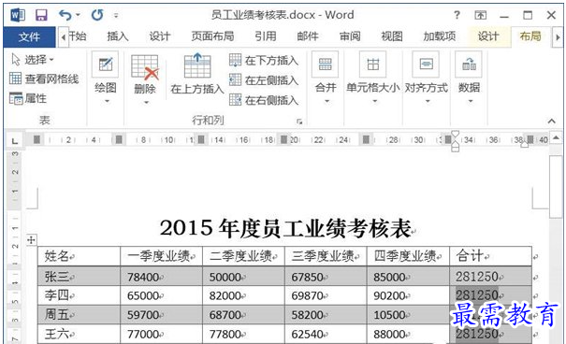This screenshot has height=344, width=566.
Task: Click the 82000 cell in 李四 row
Action: click(x=243, y=295)
